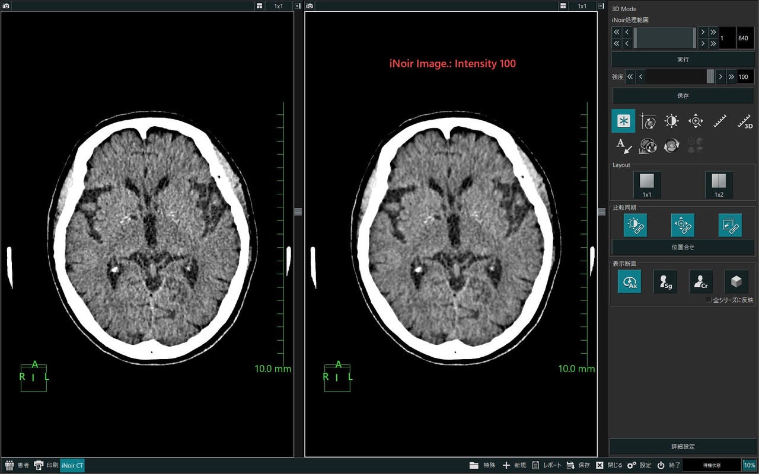
Task: Switch to Sagittal (Sg) view
Action: [x=665, y=282]
